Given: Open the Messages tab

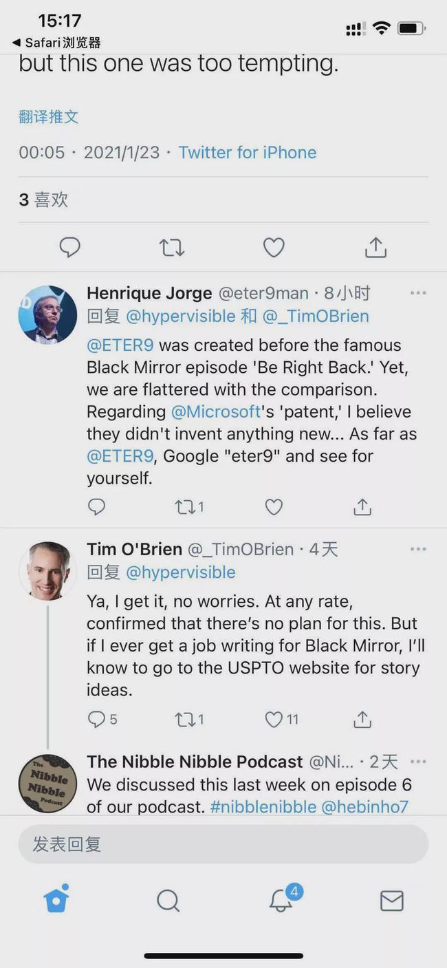Looking at the screenshot, I should 392,900.
